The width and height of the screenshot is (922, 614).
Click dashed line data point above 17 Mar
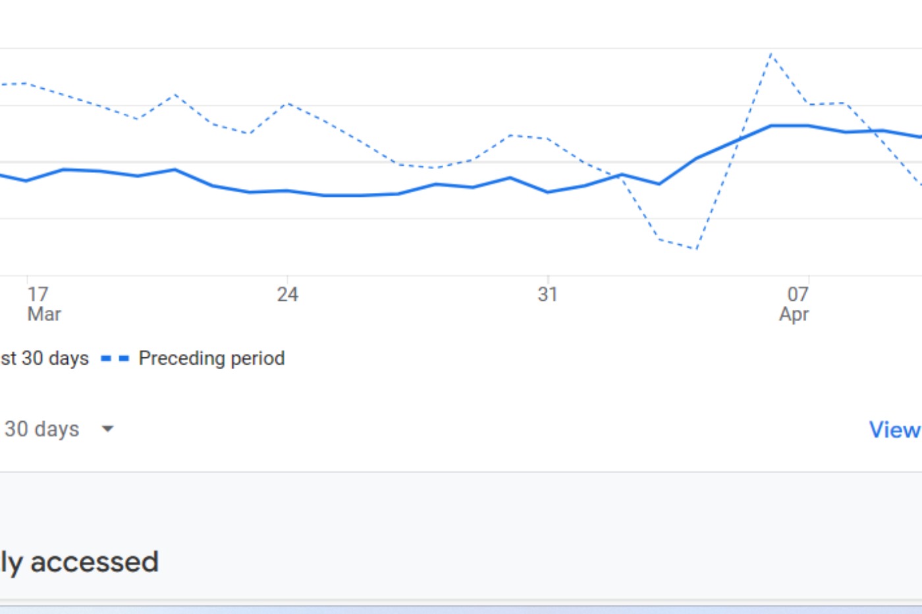pyautogui.click(x=26, y=84)
